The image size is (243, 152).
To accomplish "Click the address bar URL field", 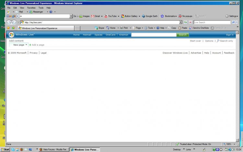I will 100,22.
